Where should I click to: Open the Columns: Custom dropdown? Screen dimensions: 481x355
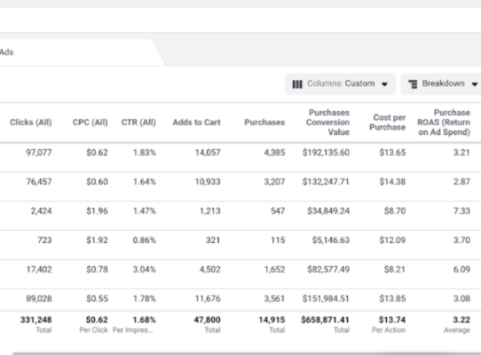tap(340, 83)
